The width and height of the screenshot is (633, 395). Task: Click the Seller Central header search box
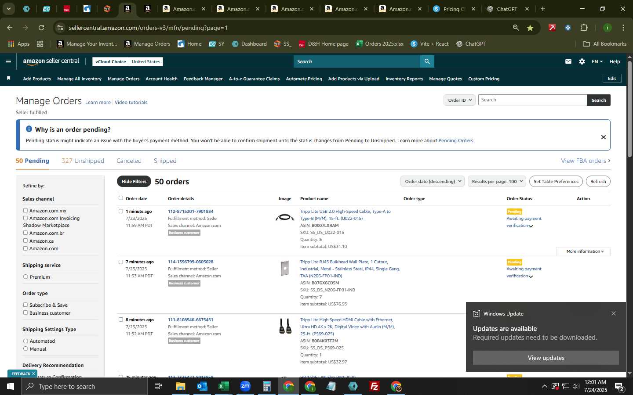357,61
